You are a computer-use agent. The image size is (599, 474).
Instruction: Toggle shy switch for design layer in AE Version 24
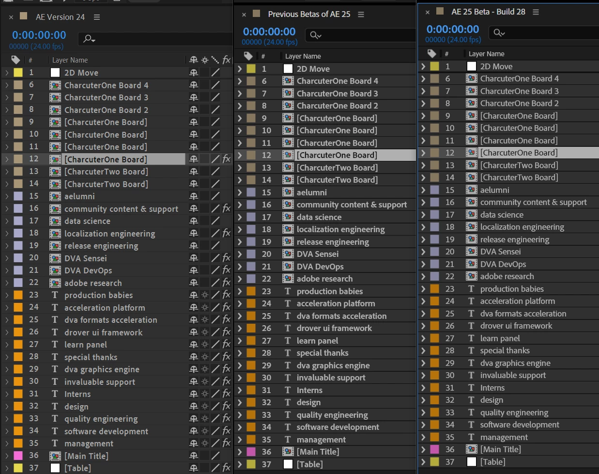click(194, 406)
